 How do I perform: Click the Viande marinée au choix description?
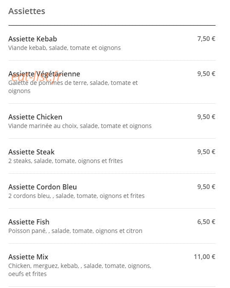pos(80,126)
